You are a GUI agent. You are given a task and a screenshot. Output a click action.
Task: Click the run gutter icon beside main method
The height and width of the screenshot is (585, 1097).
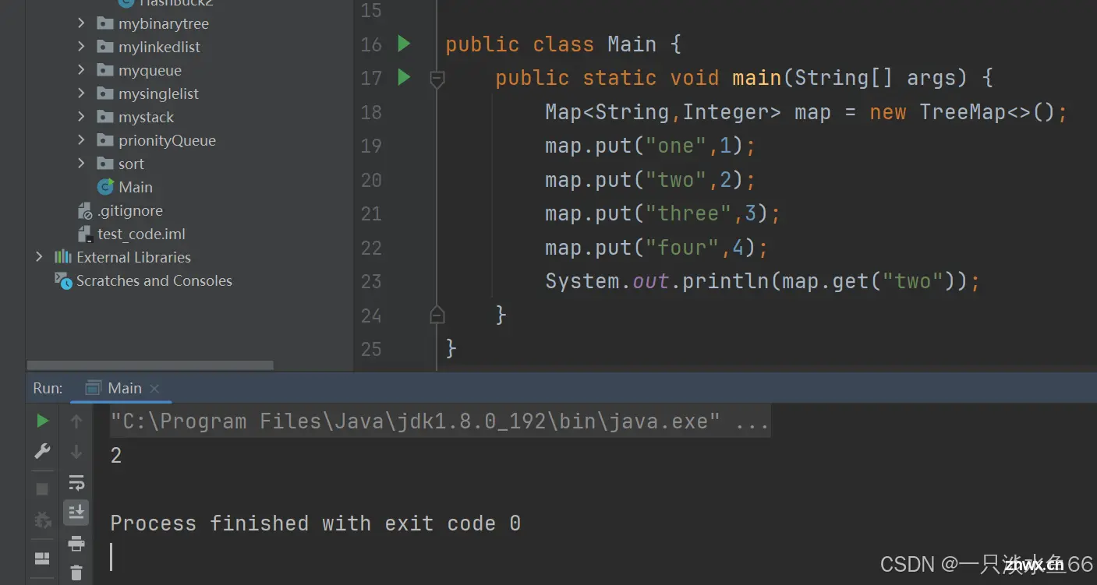pyautogui.click(x=404, y=77)
